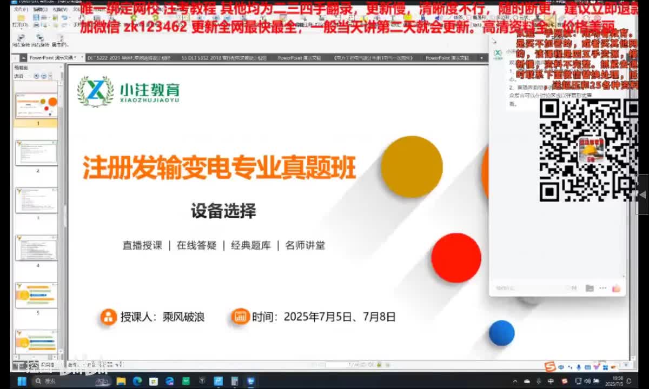The height and width of the screenshot is (389, 649).
Task: Click the text 经典题库
Action: 251,245
